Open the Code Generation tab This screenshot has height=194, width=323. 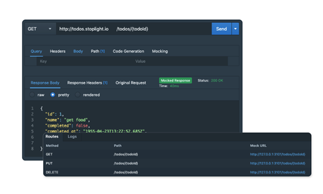[x=128, y=51]
